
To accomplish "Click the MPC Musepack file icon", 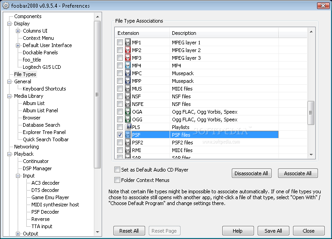I will tap(128, 73).
